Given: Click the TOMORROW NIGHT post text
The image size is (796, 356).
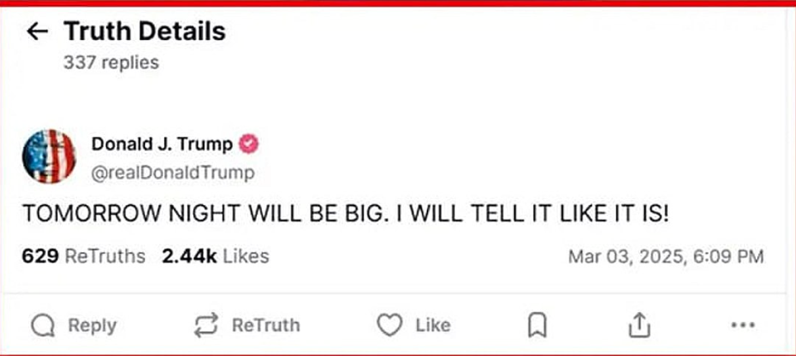Looking at the screenshot, I should (x=345, y=214).
